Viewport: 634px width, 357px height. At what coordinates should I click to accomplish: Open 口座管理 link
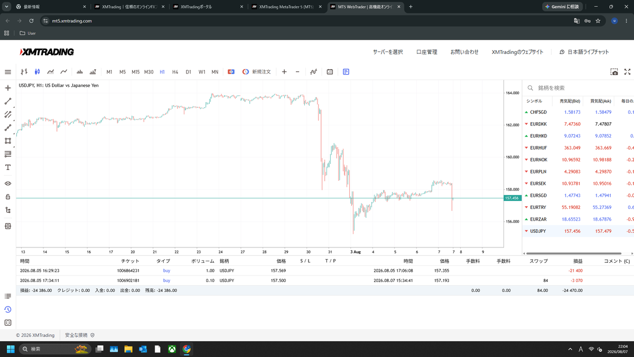click(427, 52)
